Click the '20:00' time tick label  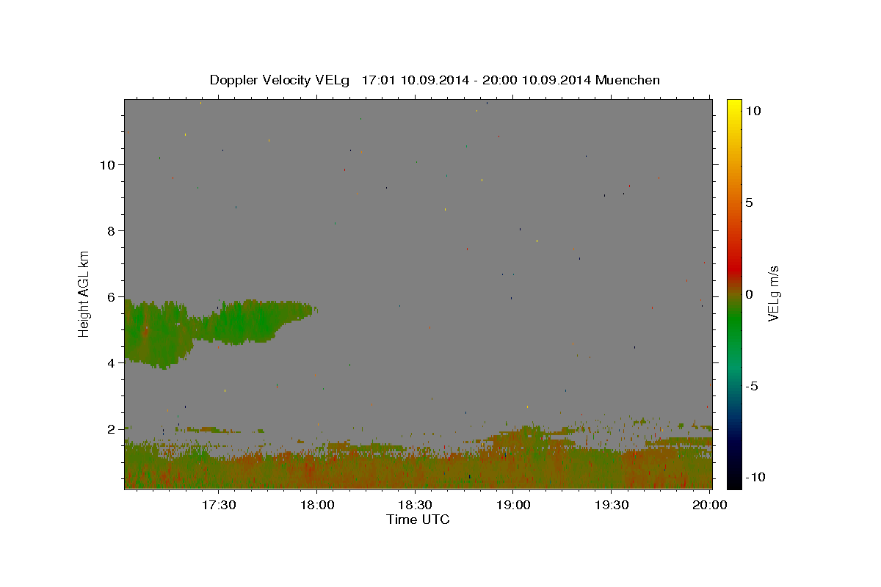(x=711, y=505)
